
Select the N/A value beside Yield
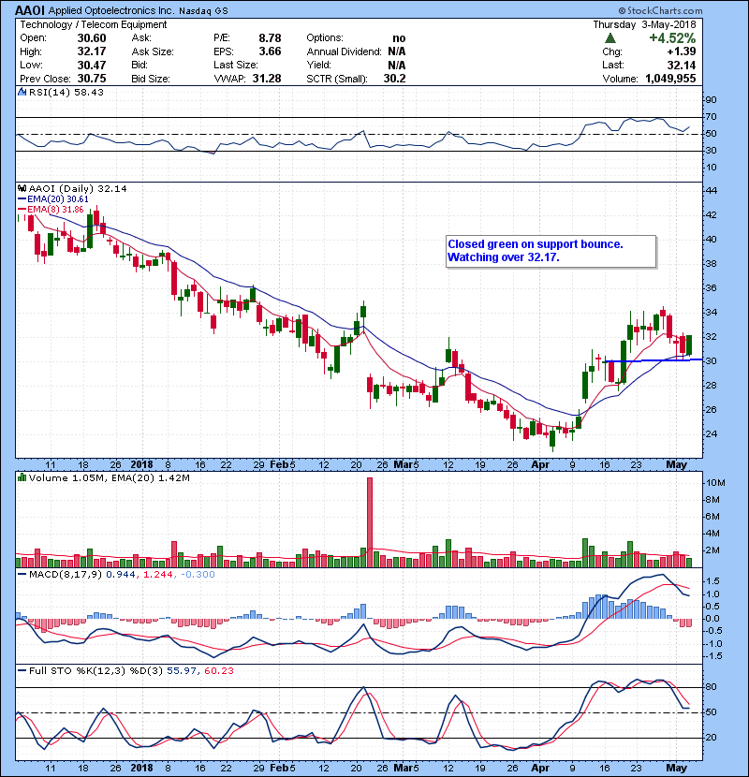point(397,65)
